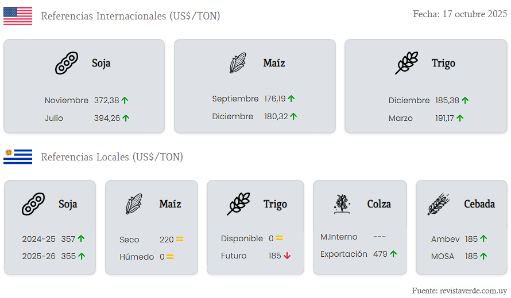This screenshot has height=298, width=511.
Task: Click the red down arrow beside Trigo Futuro
Action: (287, 256)
